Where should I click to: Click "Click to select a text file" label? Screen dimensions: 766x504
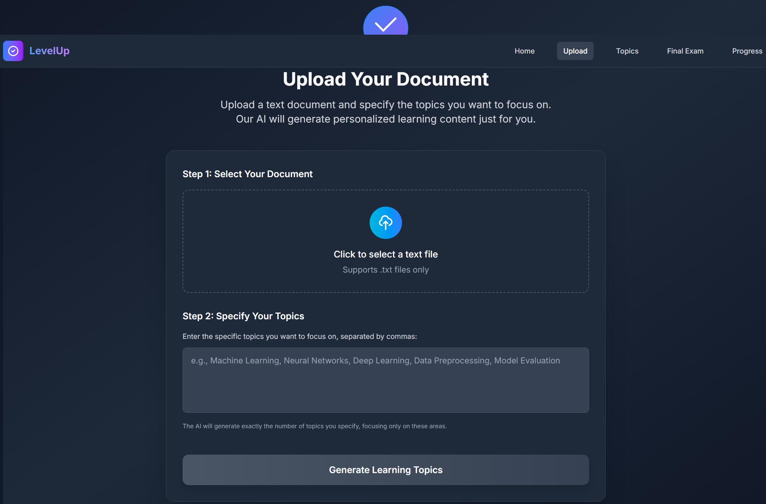385,254
